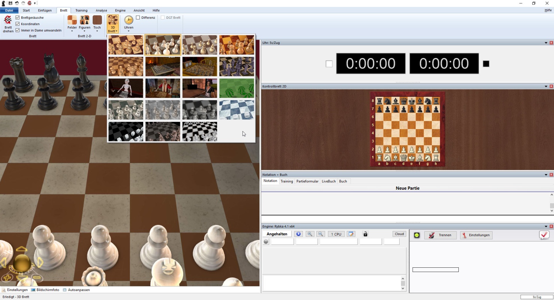Open the LiveBuch tab
This screenshot has width=554, height=300.
[x=329, y=181]
